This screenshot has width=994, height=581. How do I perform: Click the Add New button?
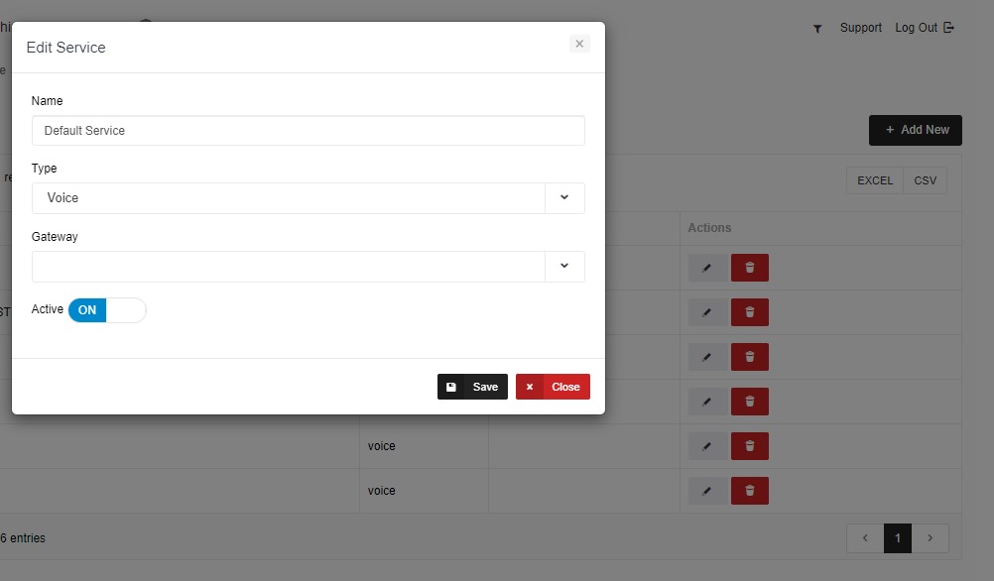click(x=915, y=130)
